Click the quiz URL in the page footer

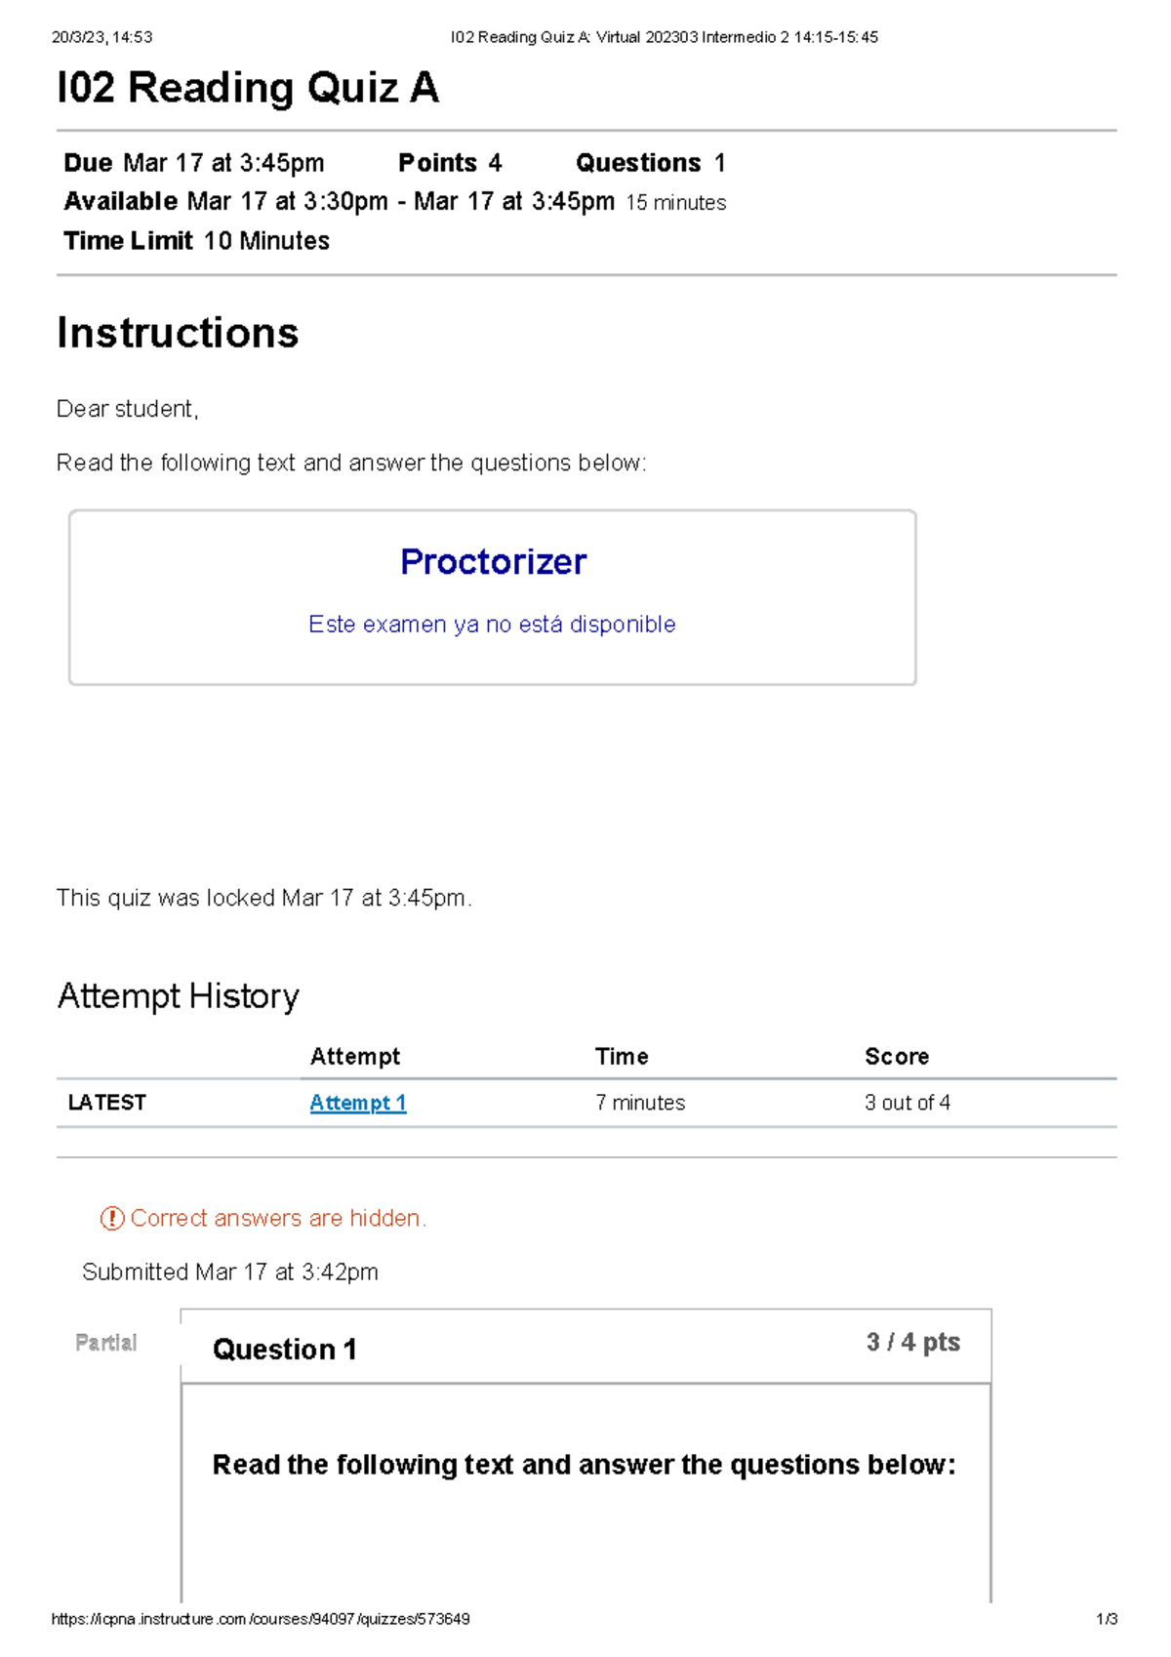click(261, 1619)
